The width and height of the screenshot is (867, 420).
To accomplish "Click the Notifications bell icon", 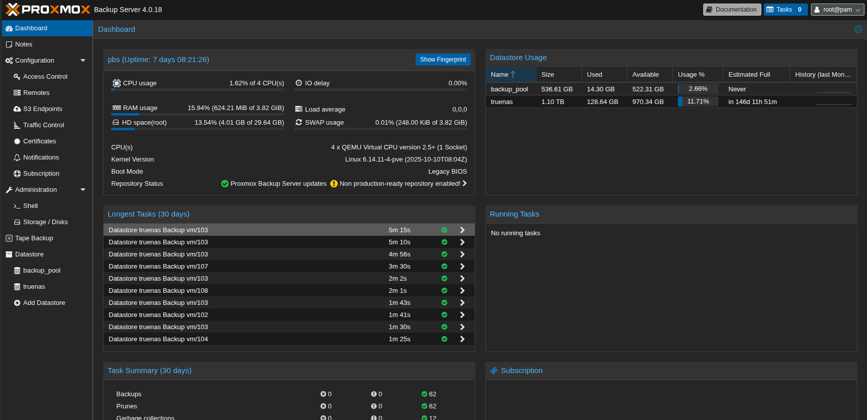I will coord(17,157).
